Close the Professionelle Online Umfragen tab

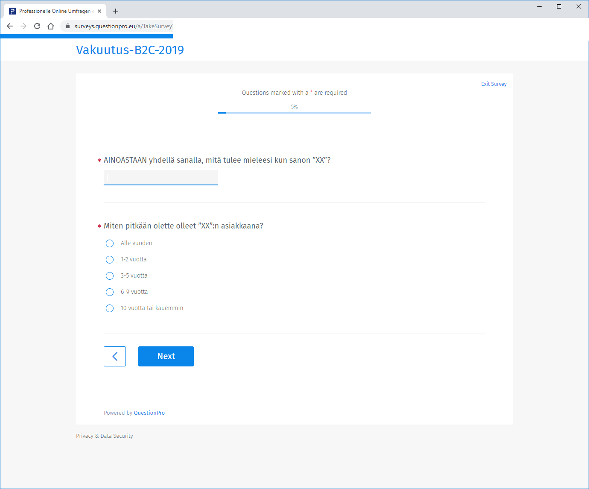pyautogui.click(x=99, y=11)
